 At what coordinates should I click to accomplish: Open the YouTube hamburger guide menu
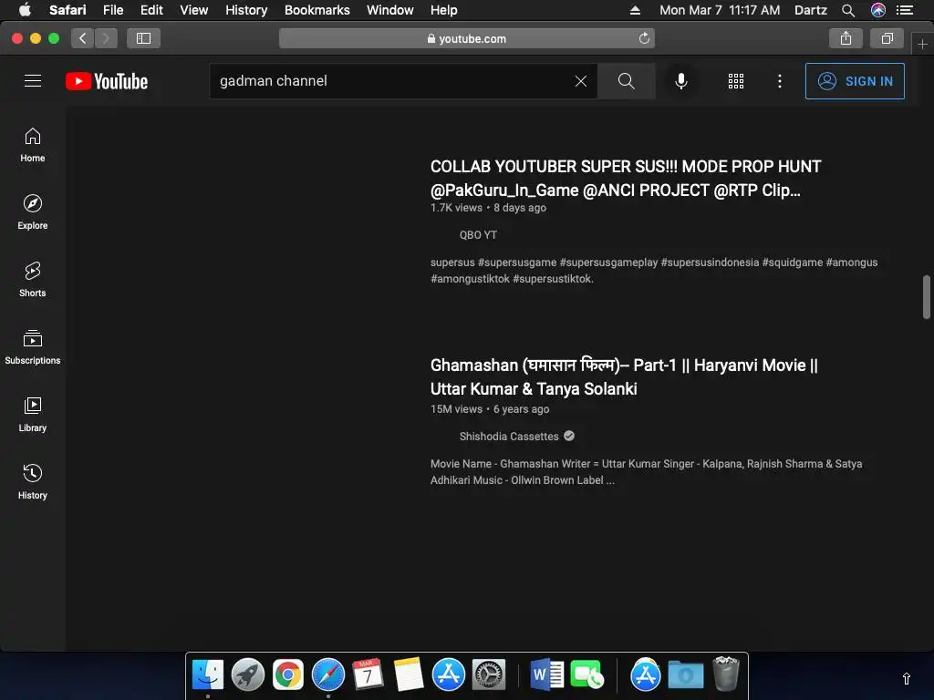point(33,81)
